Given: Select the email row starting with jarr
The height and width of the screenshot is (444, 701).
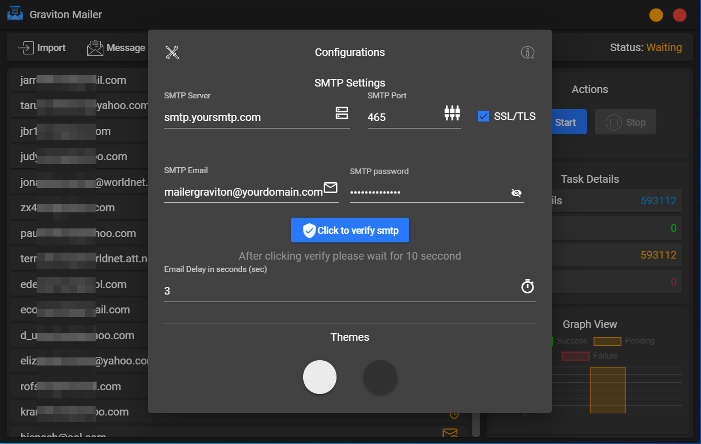Looking at the screenshot, I should (x=80, y=80).
